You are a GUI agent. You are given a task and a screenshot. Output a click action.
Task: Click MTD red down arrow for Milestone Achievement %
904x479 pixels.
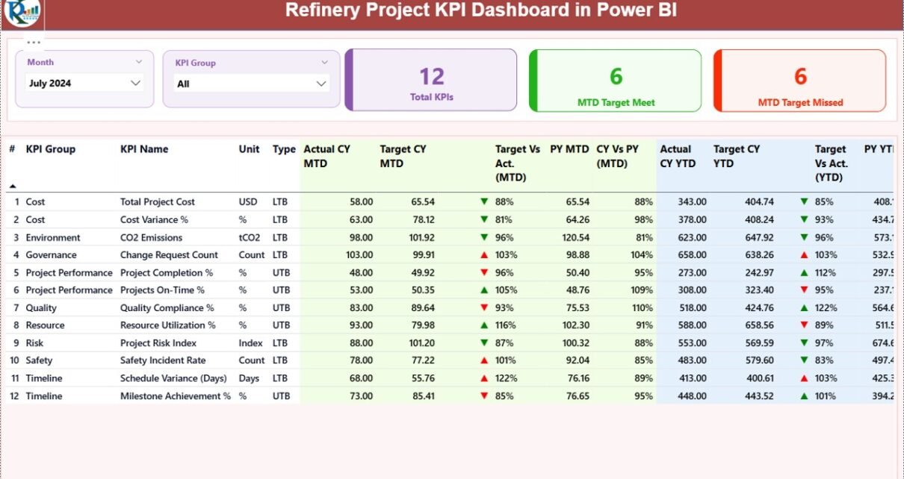[484, 396]
